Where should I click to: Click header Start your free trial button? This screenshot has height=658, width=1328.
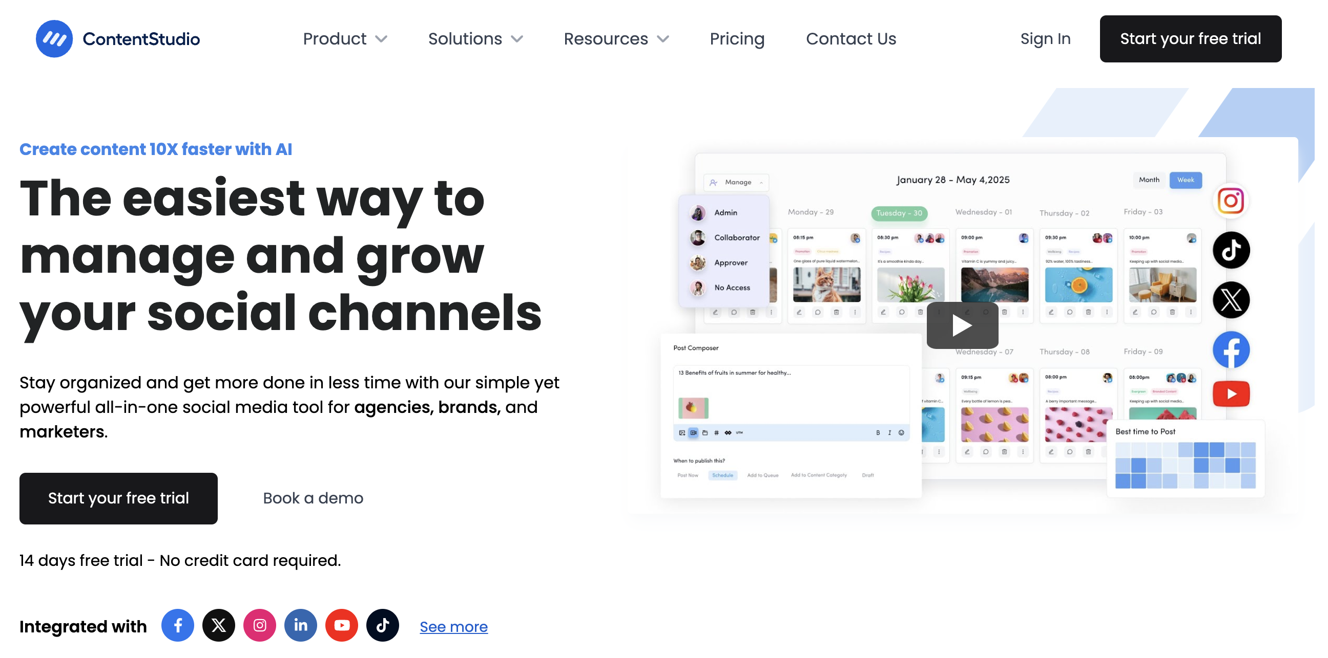pos(1190,38)
